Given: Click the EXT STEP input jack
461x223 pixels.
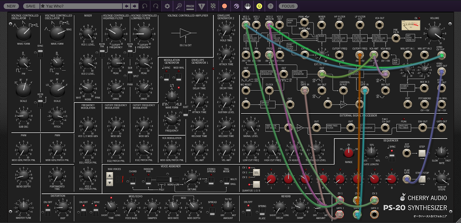Looking at the screenshot, I should (x=407, y=154).
